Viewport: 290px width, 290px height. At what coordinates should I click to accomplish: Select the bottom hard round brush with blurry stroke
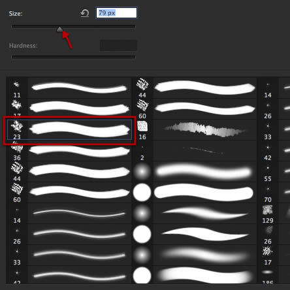pos(194,275)
